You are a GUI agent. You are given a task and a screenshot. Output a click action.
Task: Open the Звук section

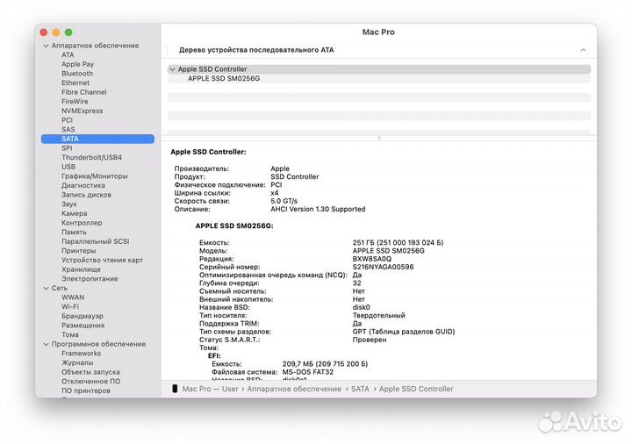69,204
